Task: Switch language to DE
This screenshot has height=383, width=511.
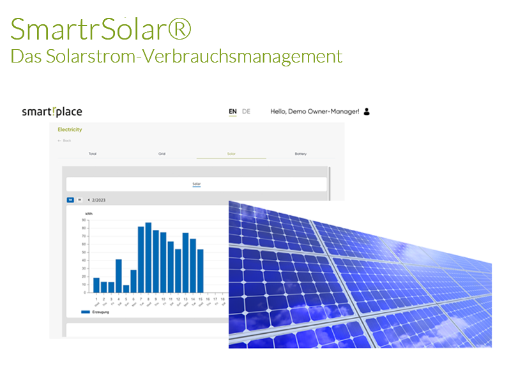Action: click(x=246, y=111)
